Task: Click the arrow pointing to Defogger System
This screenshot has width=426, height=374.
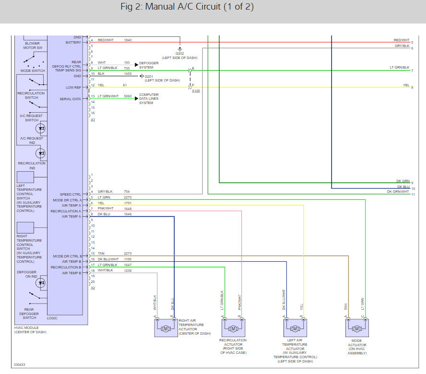Action: [x=137, y=65]
